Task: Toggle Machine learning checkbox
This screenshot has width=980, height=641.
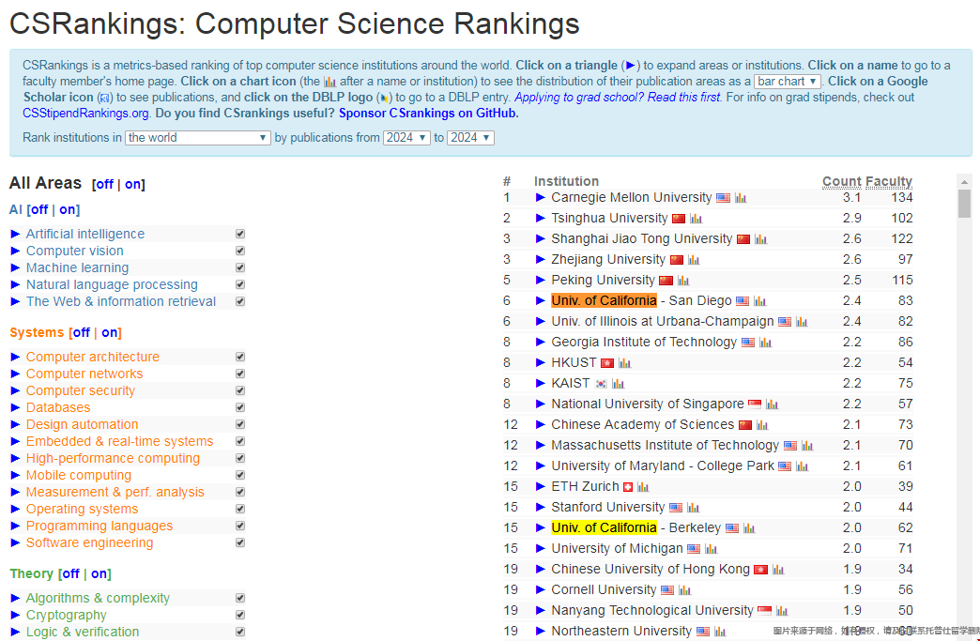Action: pyautogui.click(x=240, y=267)
